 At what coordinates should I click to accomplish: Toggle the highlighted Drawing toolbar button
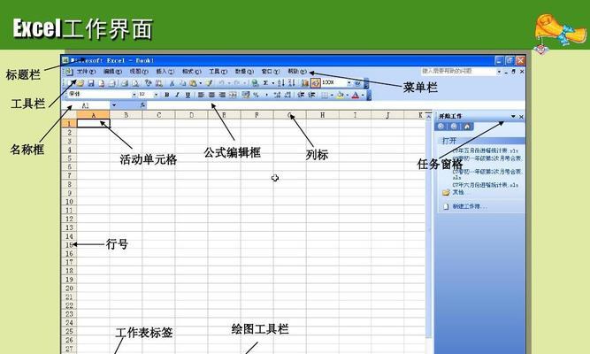coord(316,83)
